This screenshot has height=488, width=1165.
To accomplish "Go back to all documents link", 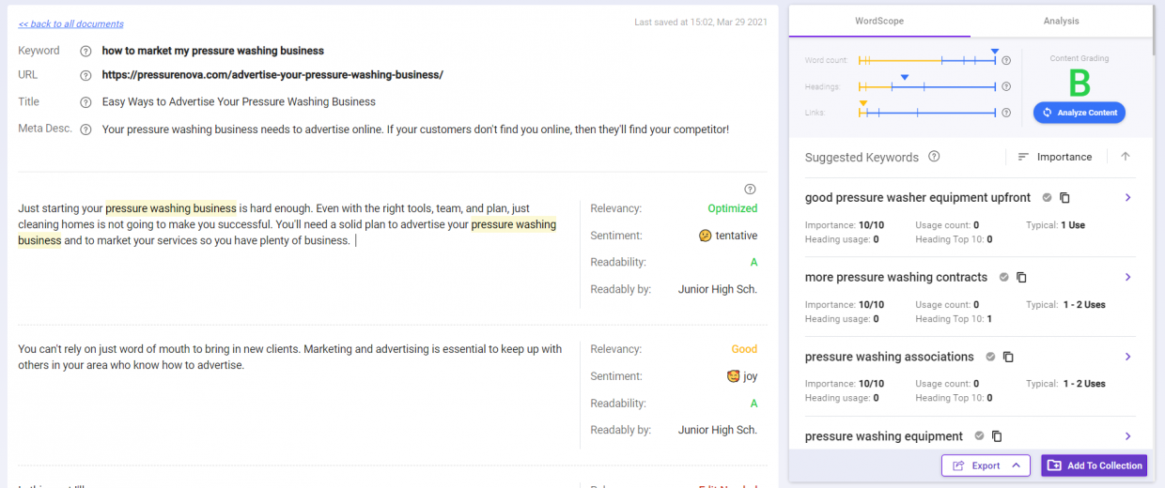I will [70, 23].
